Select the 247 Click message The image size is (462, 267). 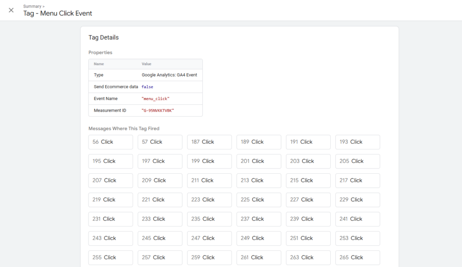pos(209,238)
